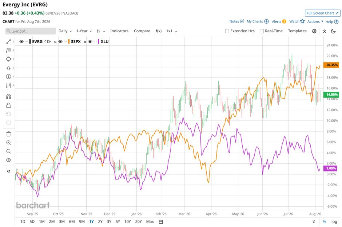Select the trend line drawing tool
Image resolution: width=342 pixels, height=227 pixels.
pyautogui.click(x=8, y=41)
